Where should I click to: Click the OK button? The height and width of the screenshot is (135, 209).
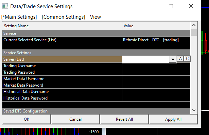click(x=27, y=119)
